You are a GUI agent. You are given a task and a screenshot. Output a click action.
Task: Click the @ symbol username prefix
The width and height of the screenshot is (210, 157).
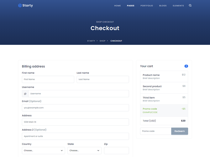pos(25,94)
